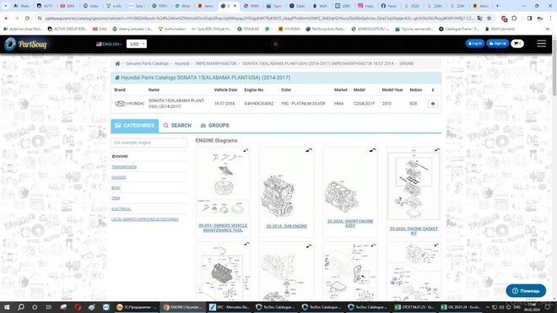The height and width of the screenshot is (313, 557).
Task: Switch to EPC Mercedes-Benz taskbar app
Action: tap(230, 307)
